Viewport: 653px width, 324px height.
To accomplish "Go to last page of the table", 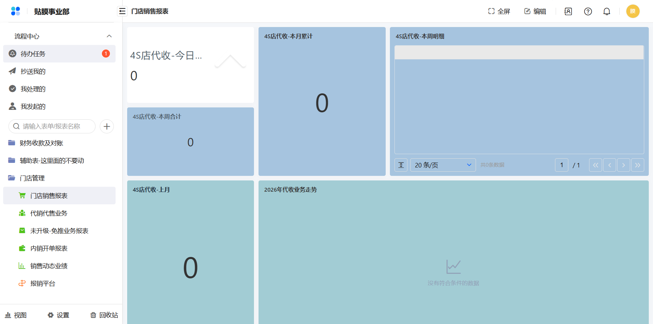I will pyautogui.click(x=638, y=165).
